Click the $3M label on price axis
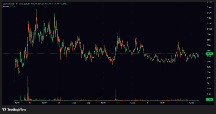This screenshot has height=114, width=216. tap(209, 67)
